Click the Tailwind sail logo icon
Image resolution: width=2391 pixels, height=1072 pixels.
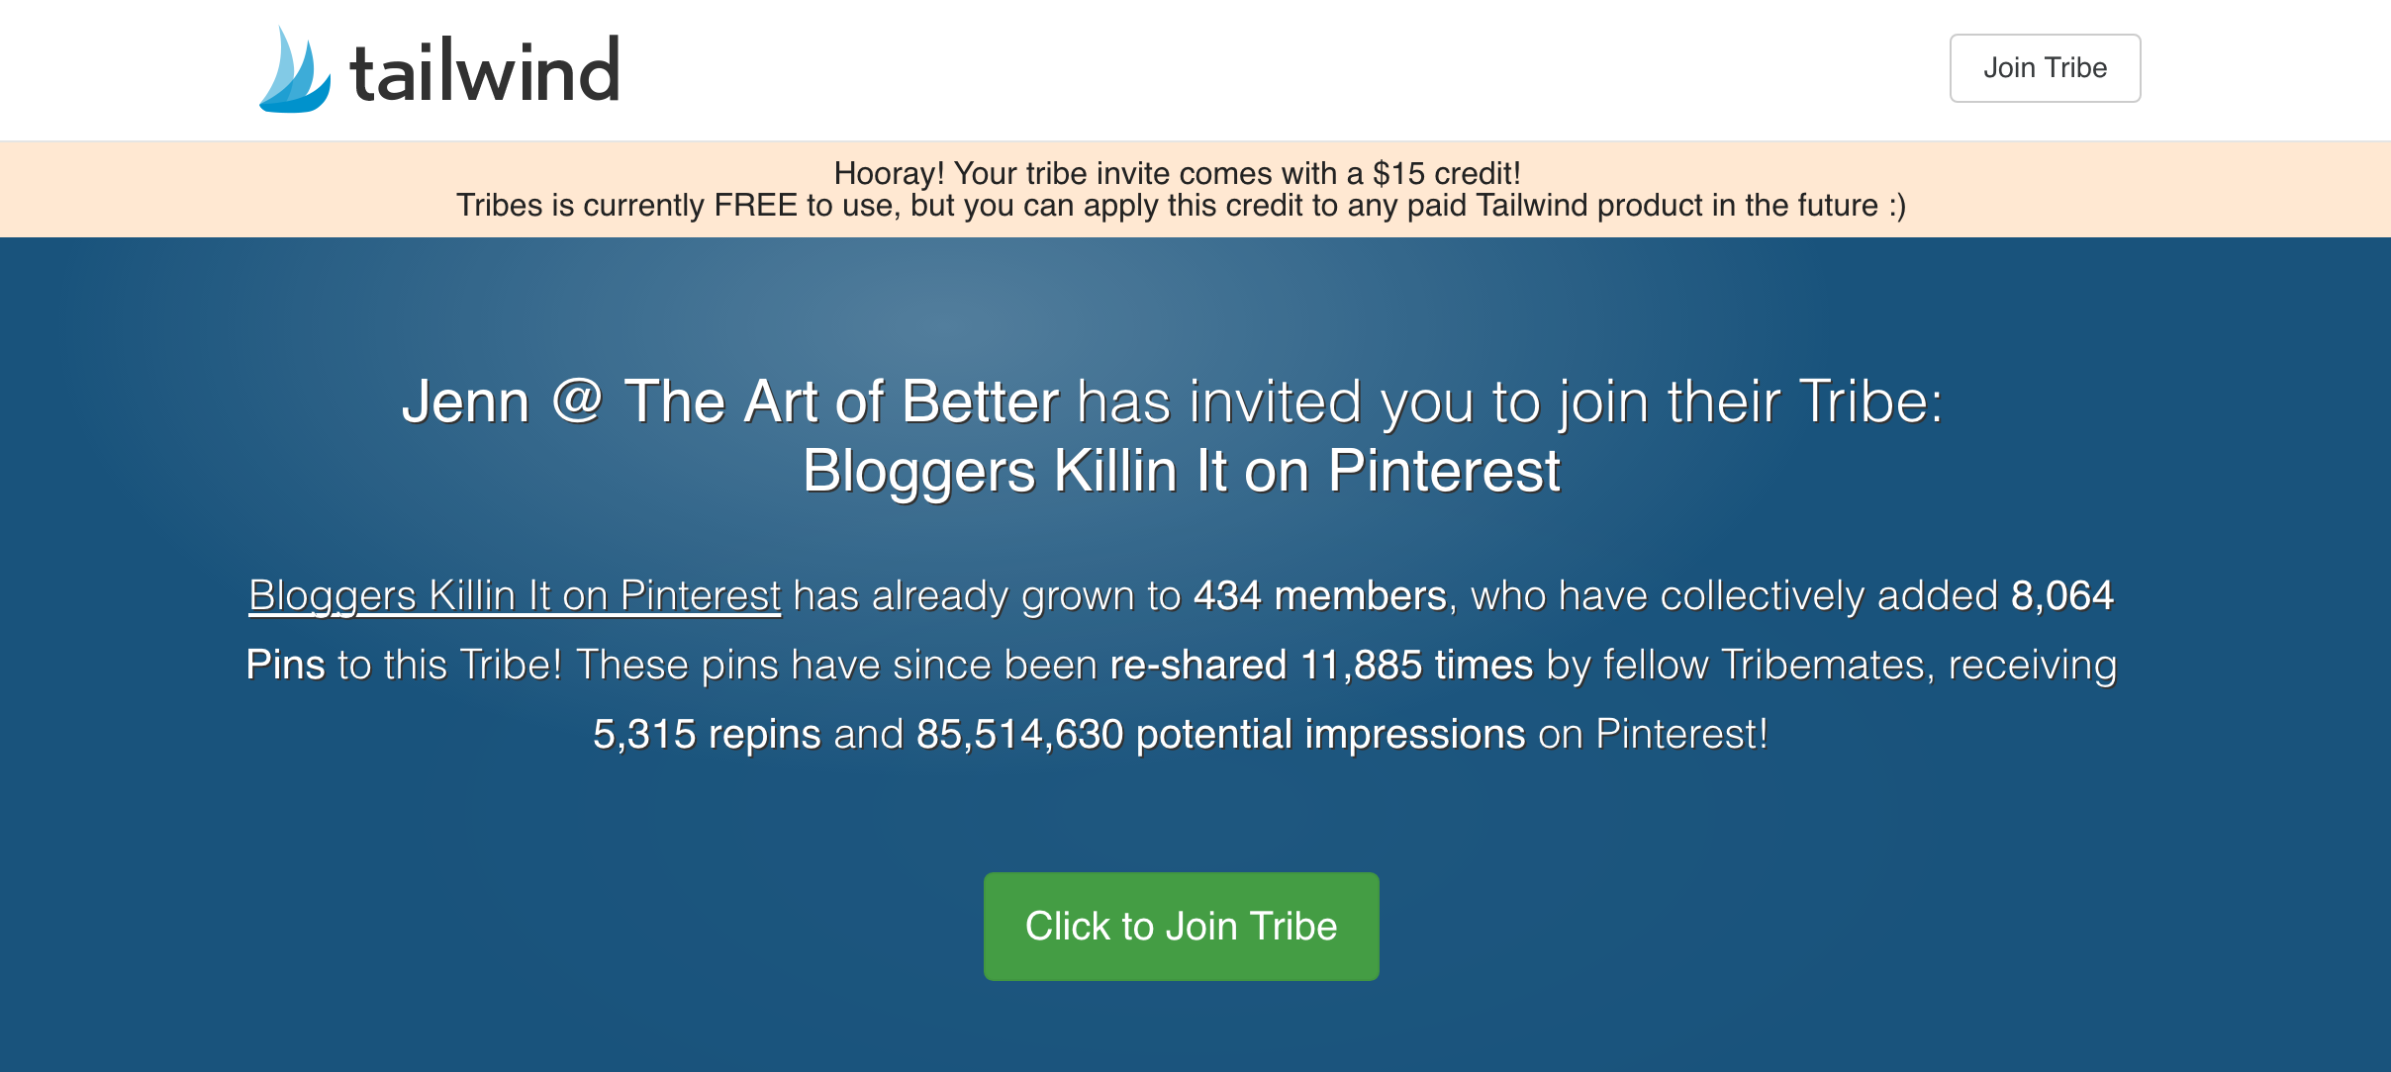pos(294,71)
